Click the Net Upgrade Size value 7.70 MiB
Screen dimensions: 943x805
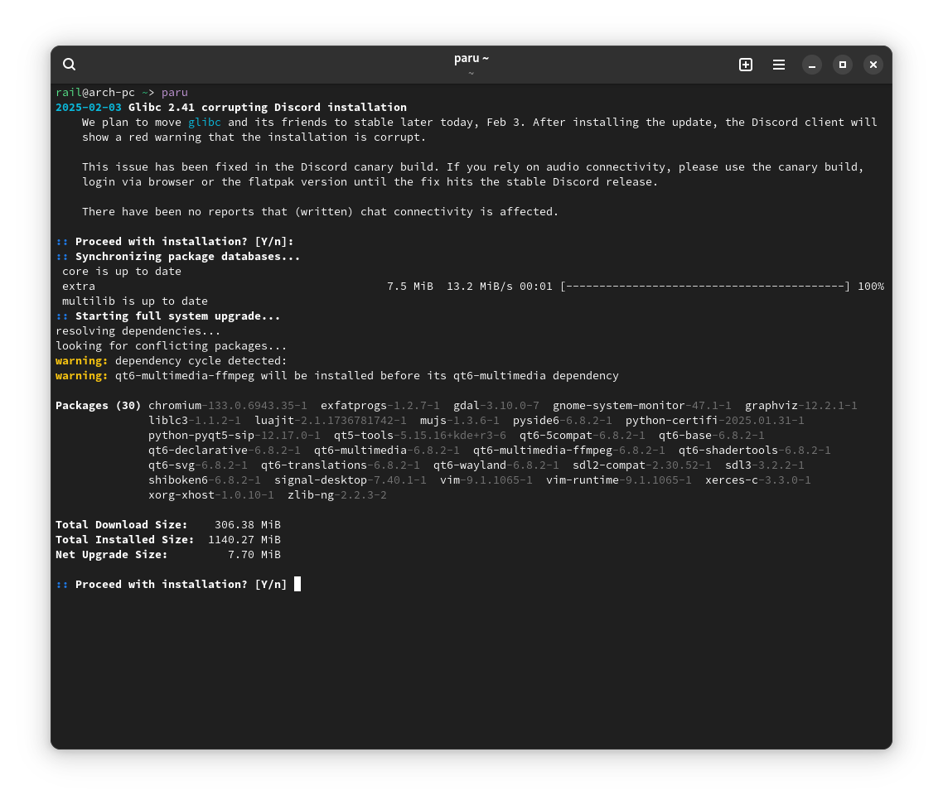[254, 554]
